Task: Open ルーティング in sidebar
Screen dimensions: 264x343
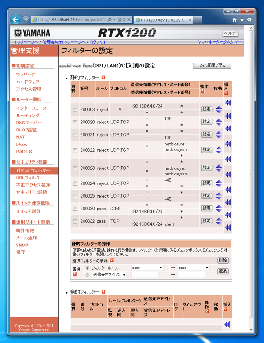Action: [x=28, y=115]
